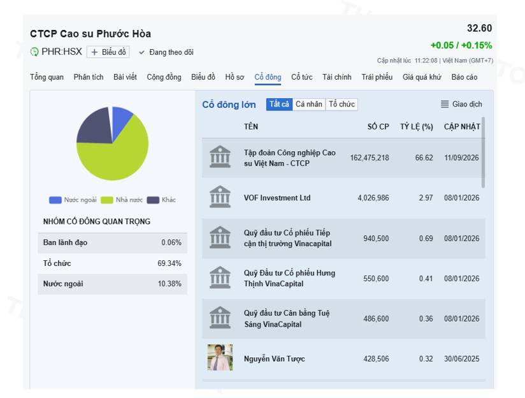This screenshot has height=398, width=525.
Task: Open the Báo cáo tab
Action: [464, 77]
